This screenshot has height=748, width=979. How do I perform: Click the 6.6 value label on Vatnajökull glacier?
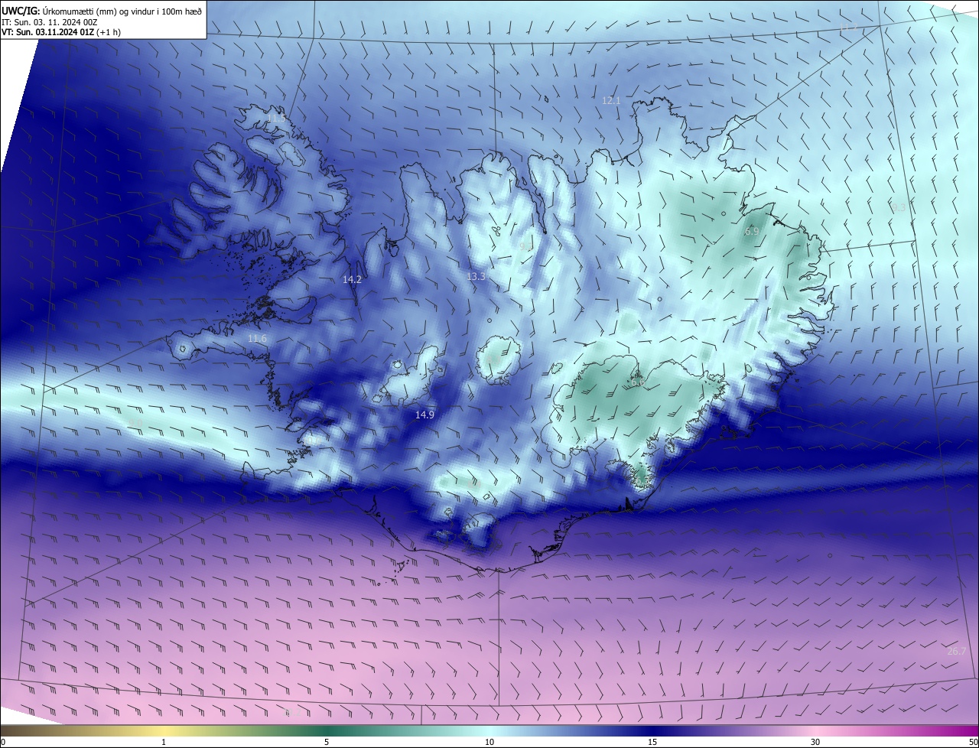[x=638, y=382]
